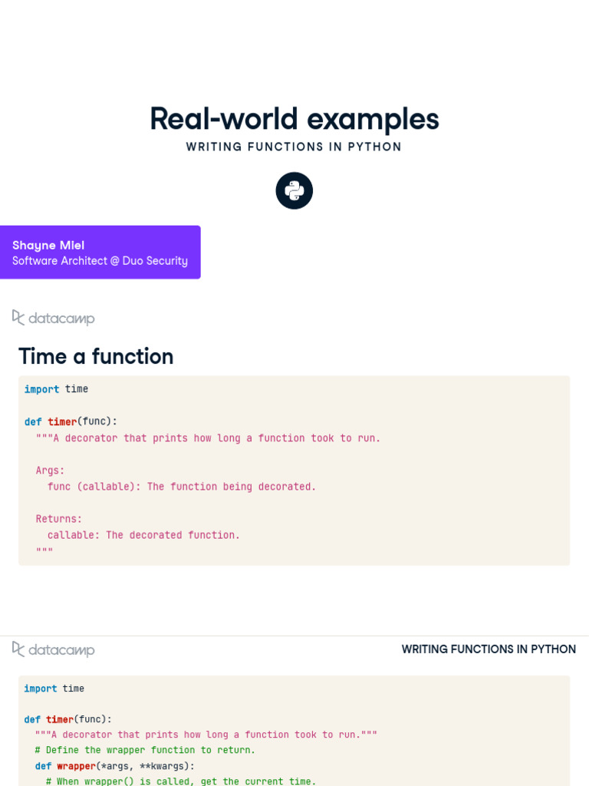Click Software Architect @ Duo Security text
Image resolution: width=589 pixels, height=786 pixels.
[100, 261]
